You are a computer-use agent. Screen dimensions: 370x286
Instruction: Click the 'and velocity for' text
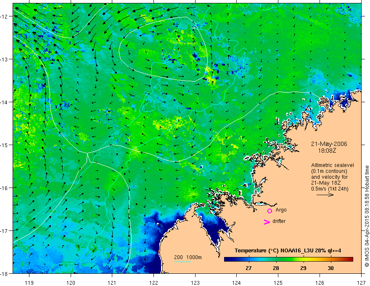pyautogui.click(x=329, y=177)
